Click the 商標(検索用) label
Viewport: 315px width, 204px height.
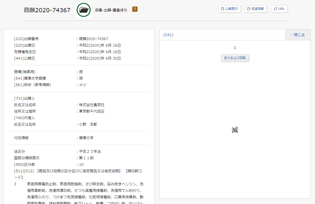click(25, 72)
